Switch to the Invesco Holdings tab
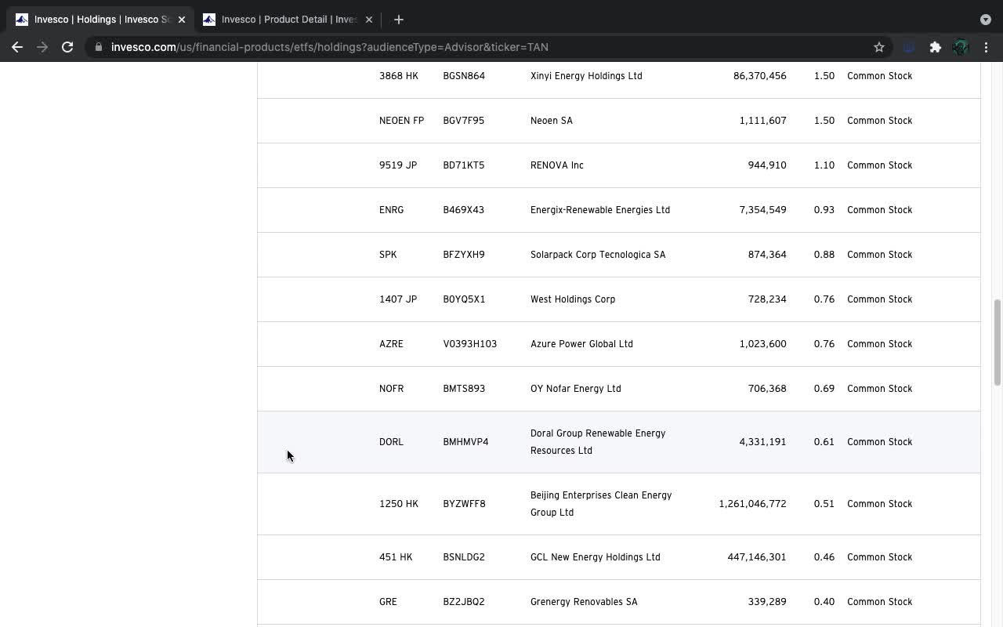Screen dimensions: 1003x627 (x=100, y=20)
